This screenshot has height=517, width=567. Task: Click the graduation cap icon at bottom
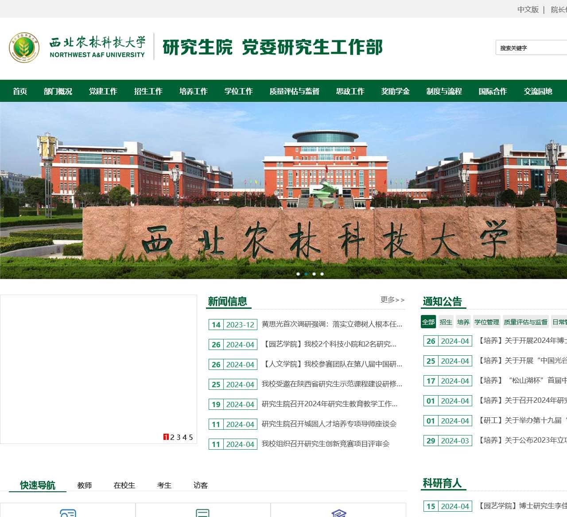[x=339, y=514]
